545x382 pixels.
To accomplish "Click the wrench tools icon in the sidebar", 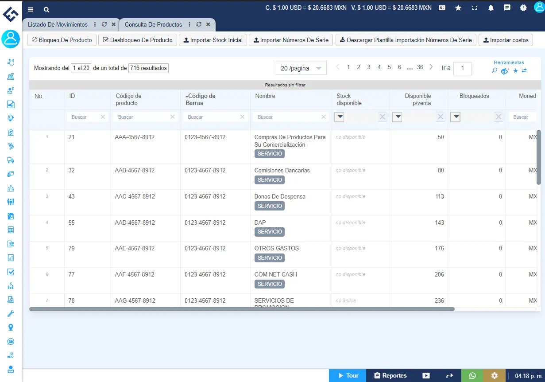I will pos(10,313).
